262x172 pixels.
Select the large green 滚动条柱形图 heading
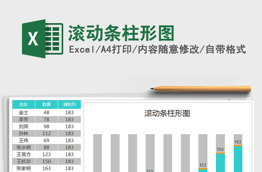(x=122, y=33)
